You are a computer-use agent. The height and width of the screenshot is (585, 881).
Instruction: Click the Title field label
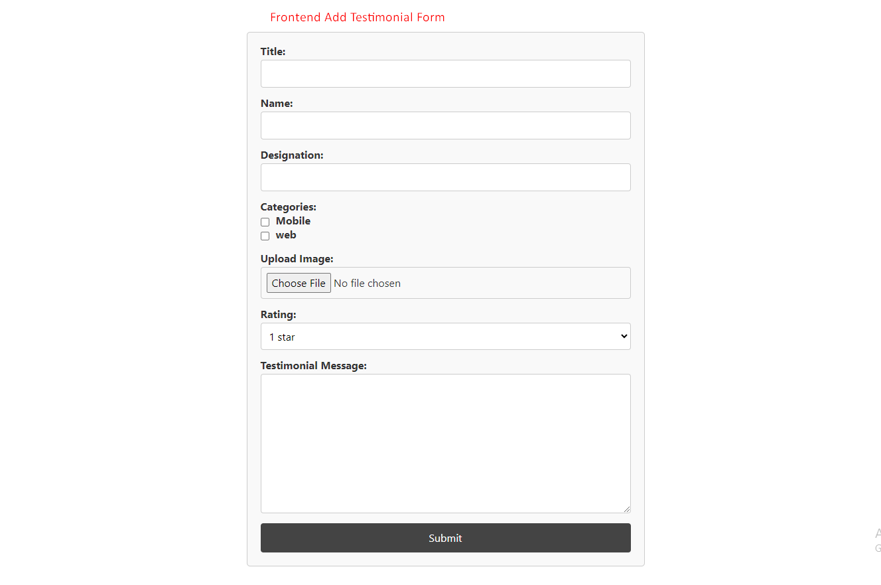(x=273, y=52)
